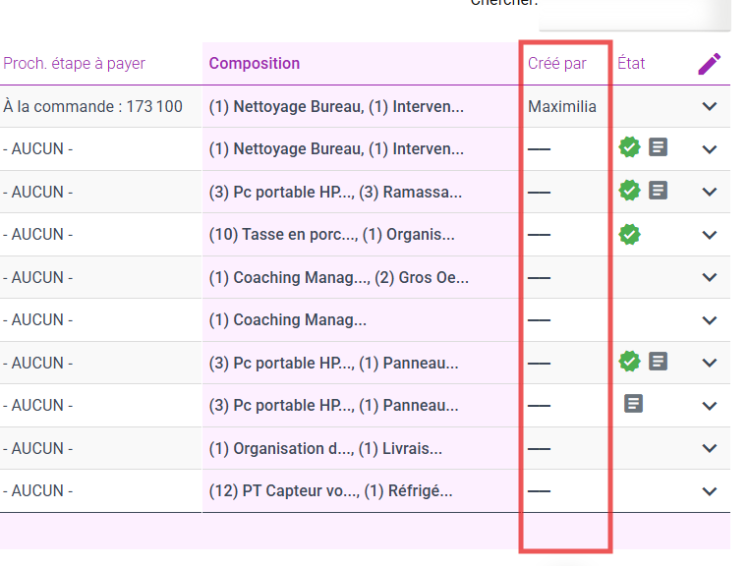
Task: Expand the À la commande row chevron
Action: (710, 106)
